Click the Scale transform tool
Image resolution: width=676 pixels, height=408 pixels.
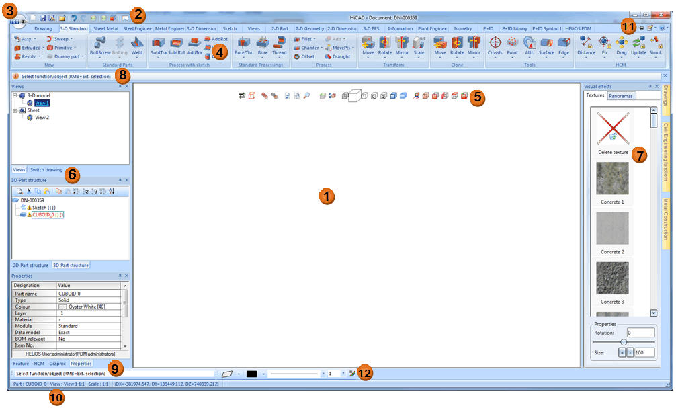coord(419,46)
